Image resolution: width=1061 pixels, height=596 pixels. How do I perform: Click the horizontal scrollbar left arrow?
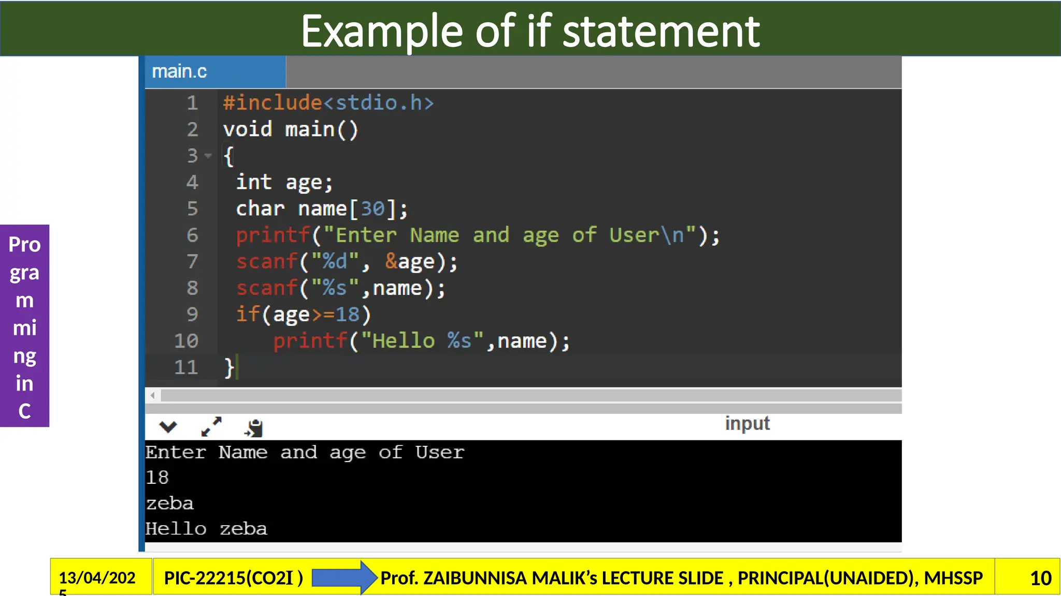pyautogui.click(x=152, y=396)
